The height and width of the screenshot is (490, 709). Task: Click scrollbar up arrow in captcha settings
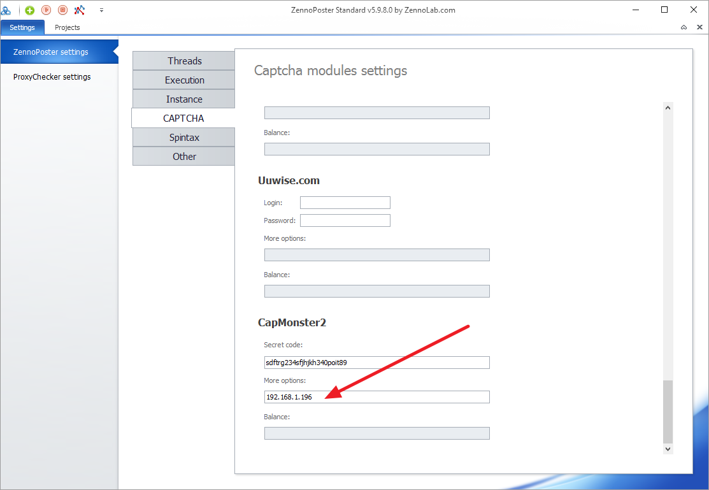[668, 108]
